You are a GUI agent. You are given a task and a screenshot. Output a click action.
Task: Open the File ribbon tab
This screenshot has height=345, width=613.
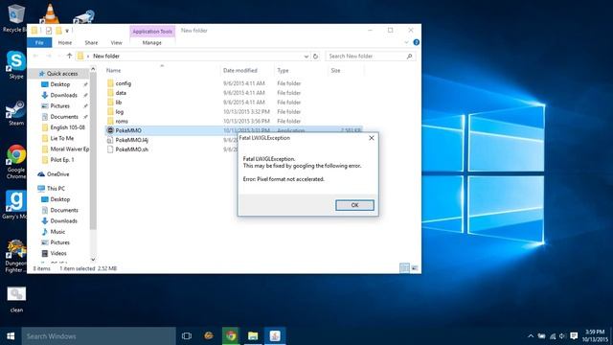39,42
